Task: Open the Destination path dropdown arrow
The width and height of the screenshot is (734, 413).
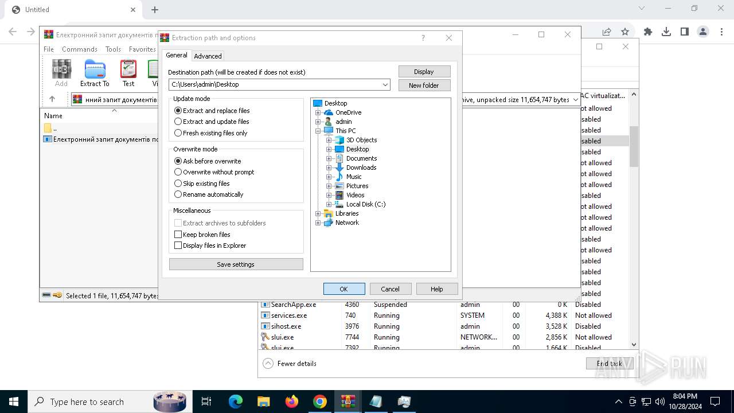Action: pos(385,84)
